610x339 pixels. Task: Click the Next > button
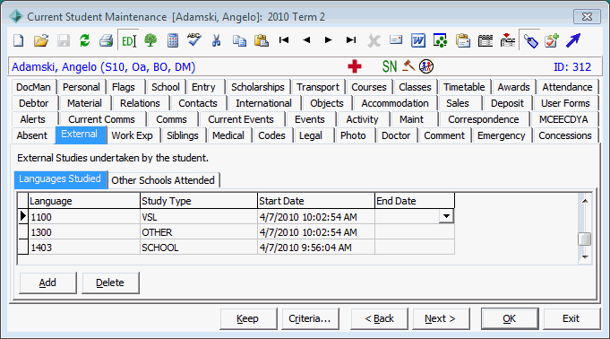click(x=441, y=318)
